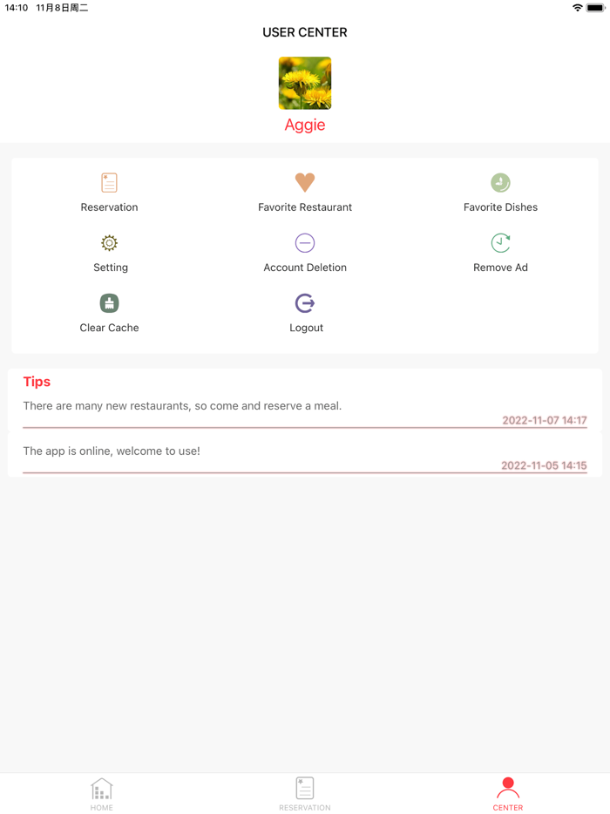Tap the Favorite Restaurant heart icon
Image resolution: width=610 pixels, height=814 pixels.
pos(305,182)
